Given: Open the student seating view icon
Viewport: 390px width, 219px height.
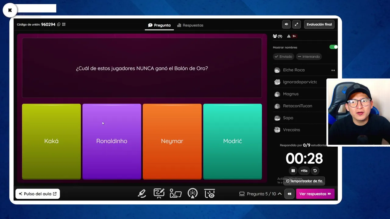Looking at the screenshot, I should [x=175, y=193].
